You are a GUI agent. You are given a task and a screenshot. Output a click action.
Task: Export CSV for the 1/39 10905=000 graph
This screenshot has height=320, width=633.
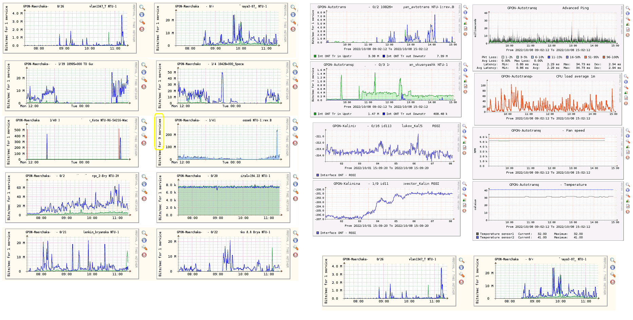pyautogui.click(x=144, y=72)
